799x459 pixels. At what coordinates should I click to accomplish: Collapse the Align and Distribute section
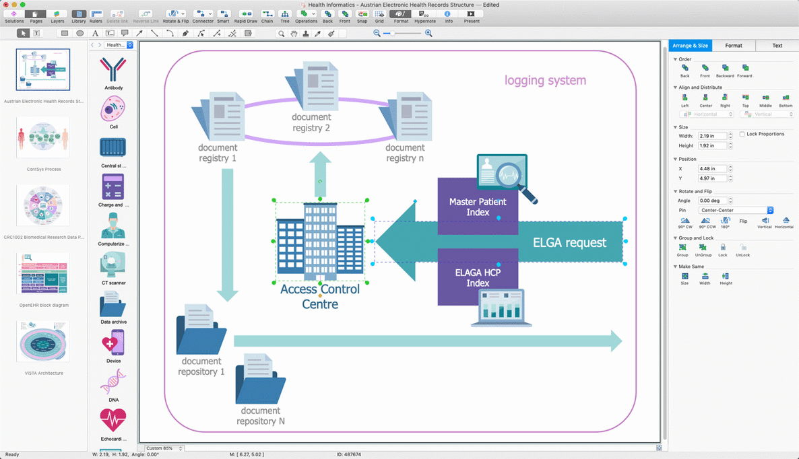[675, 87]
